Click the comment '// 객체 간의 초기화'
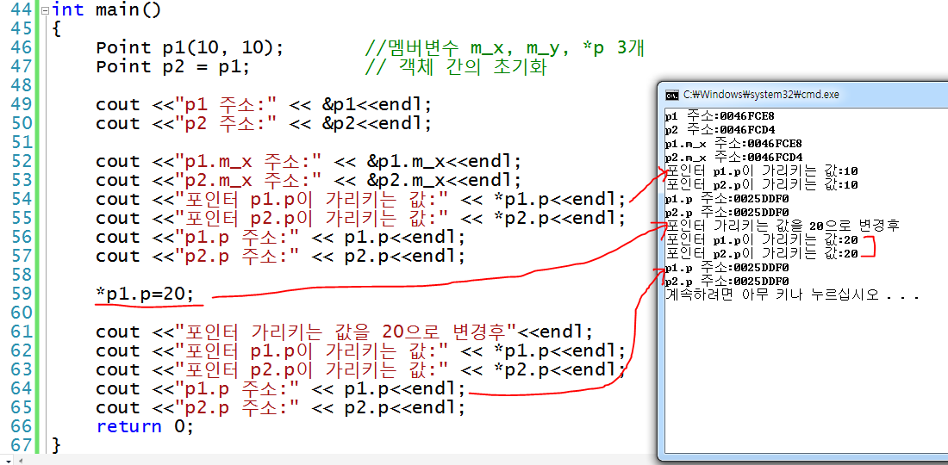Viewport: 948px width, 465px height. (456, 67)
